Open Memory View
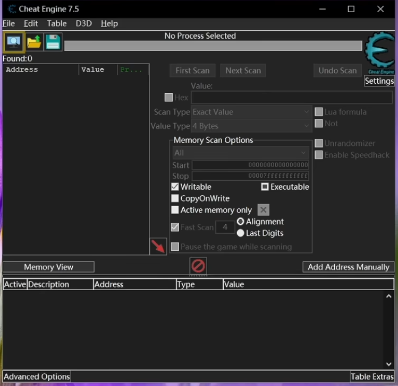This screenshot has height=386, width=398. click(48, 267)
